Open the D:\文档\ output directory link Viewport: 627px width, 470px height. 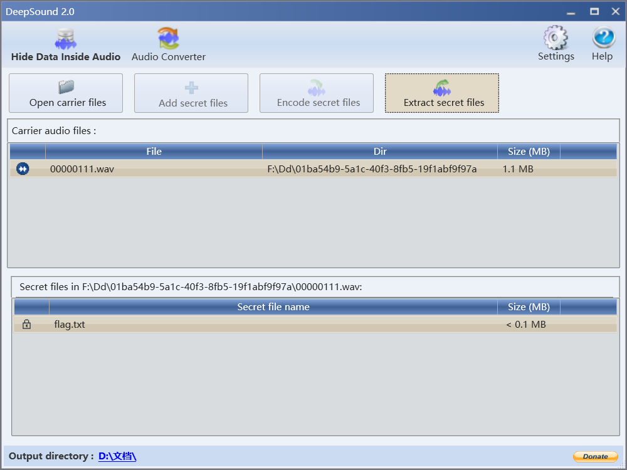[x=117, y=456]
